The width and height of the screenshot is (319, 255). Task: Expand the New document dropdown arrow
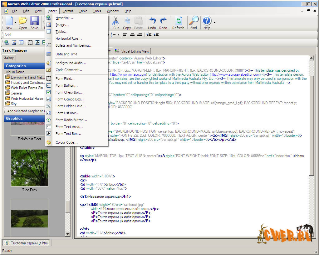(15, 23)
